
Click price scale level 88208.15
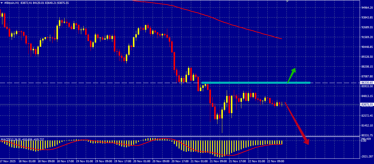367,67
